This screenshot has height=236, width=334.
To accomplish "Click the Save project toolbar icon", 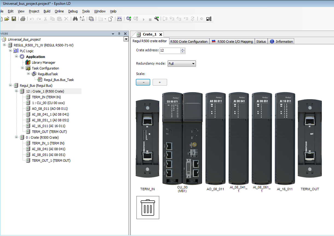I will [13, 19].
